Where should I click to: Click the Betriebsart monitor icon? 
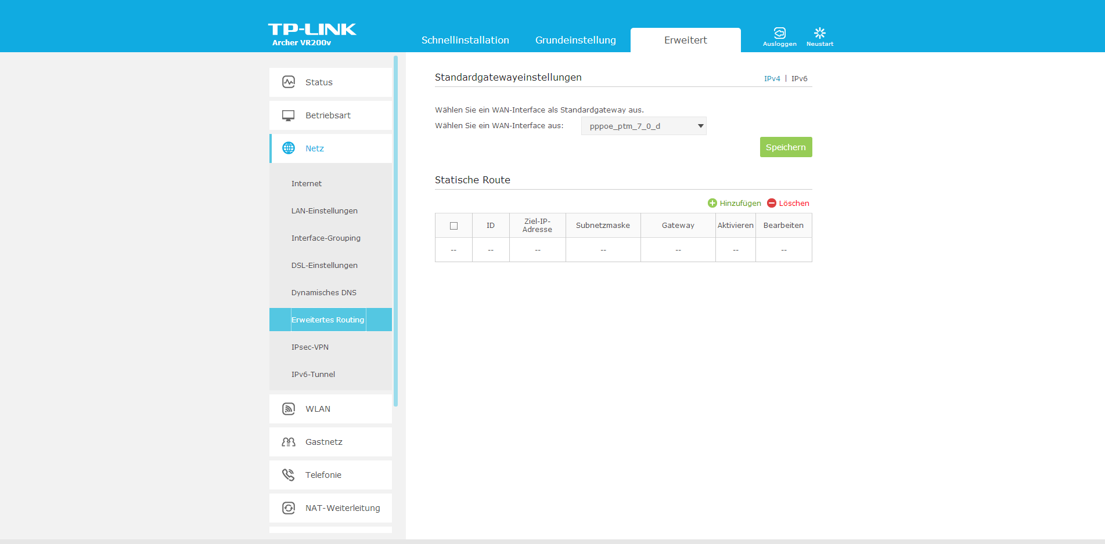click(289, 115)
